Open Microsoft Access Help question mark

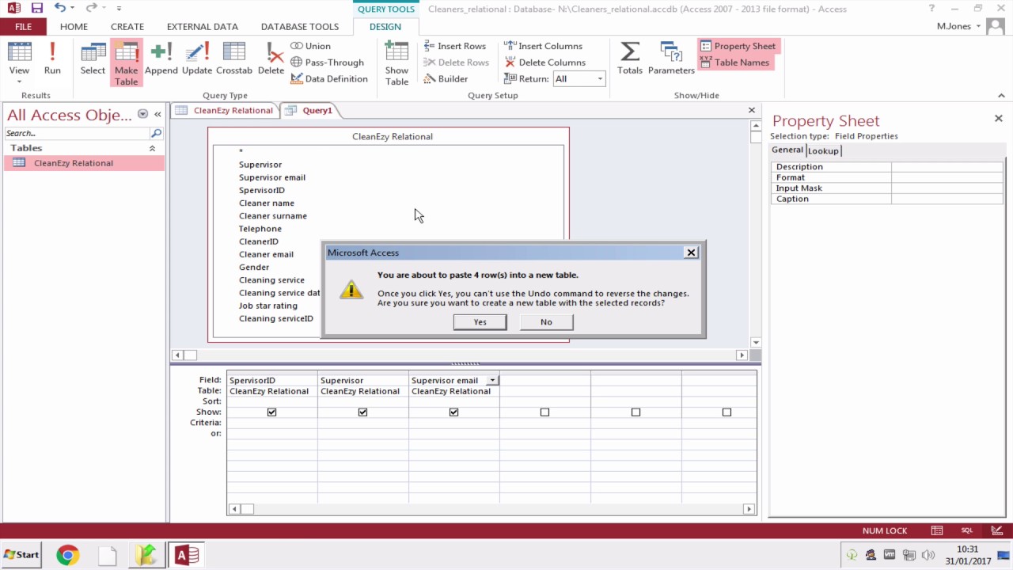pyautogui.click(x=931, y=9)
